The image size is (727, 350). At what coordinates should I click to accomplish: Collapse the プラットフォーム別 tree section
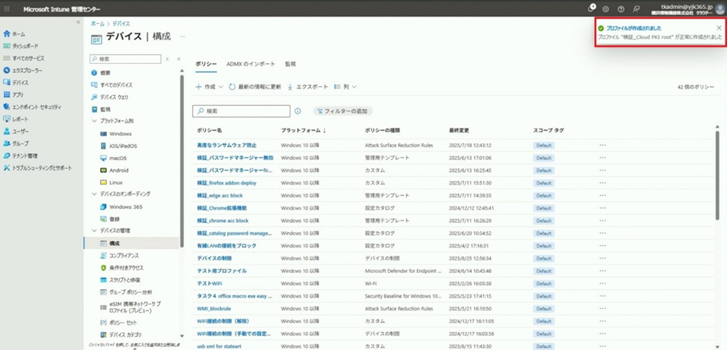pos(94,121)
